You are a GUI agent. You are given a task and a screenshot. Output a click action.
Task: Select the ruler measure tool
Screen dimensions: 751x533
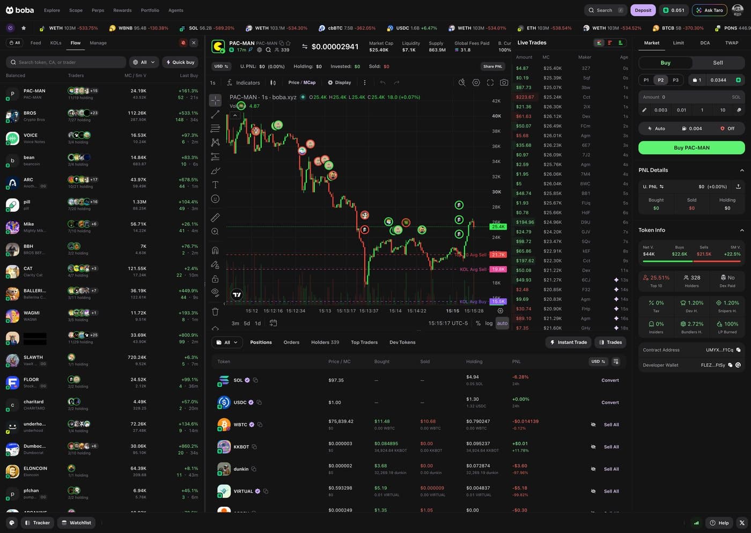(215, 217)
